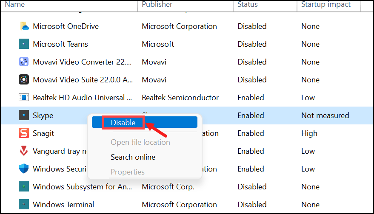Select the Microsoft Teams row name
This screenshot has height=214, width=374.
pyautogui.click(x=60, y=44)
